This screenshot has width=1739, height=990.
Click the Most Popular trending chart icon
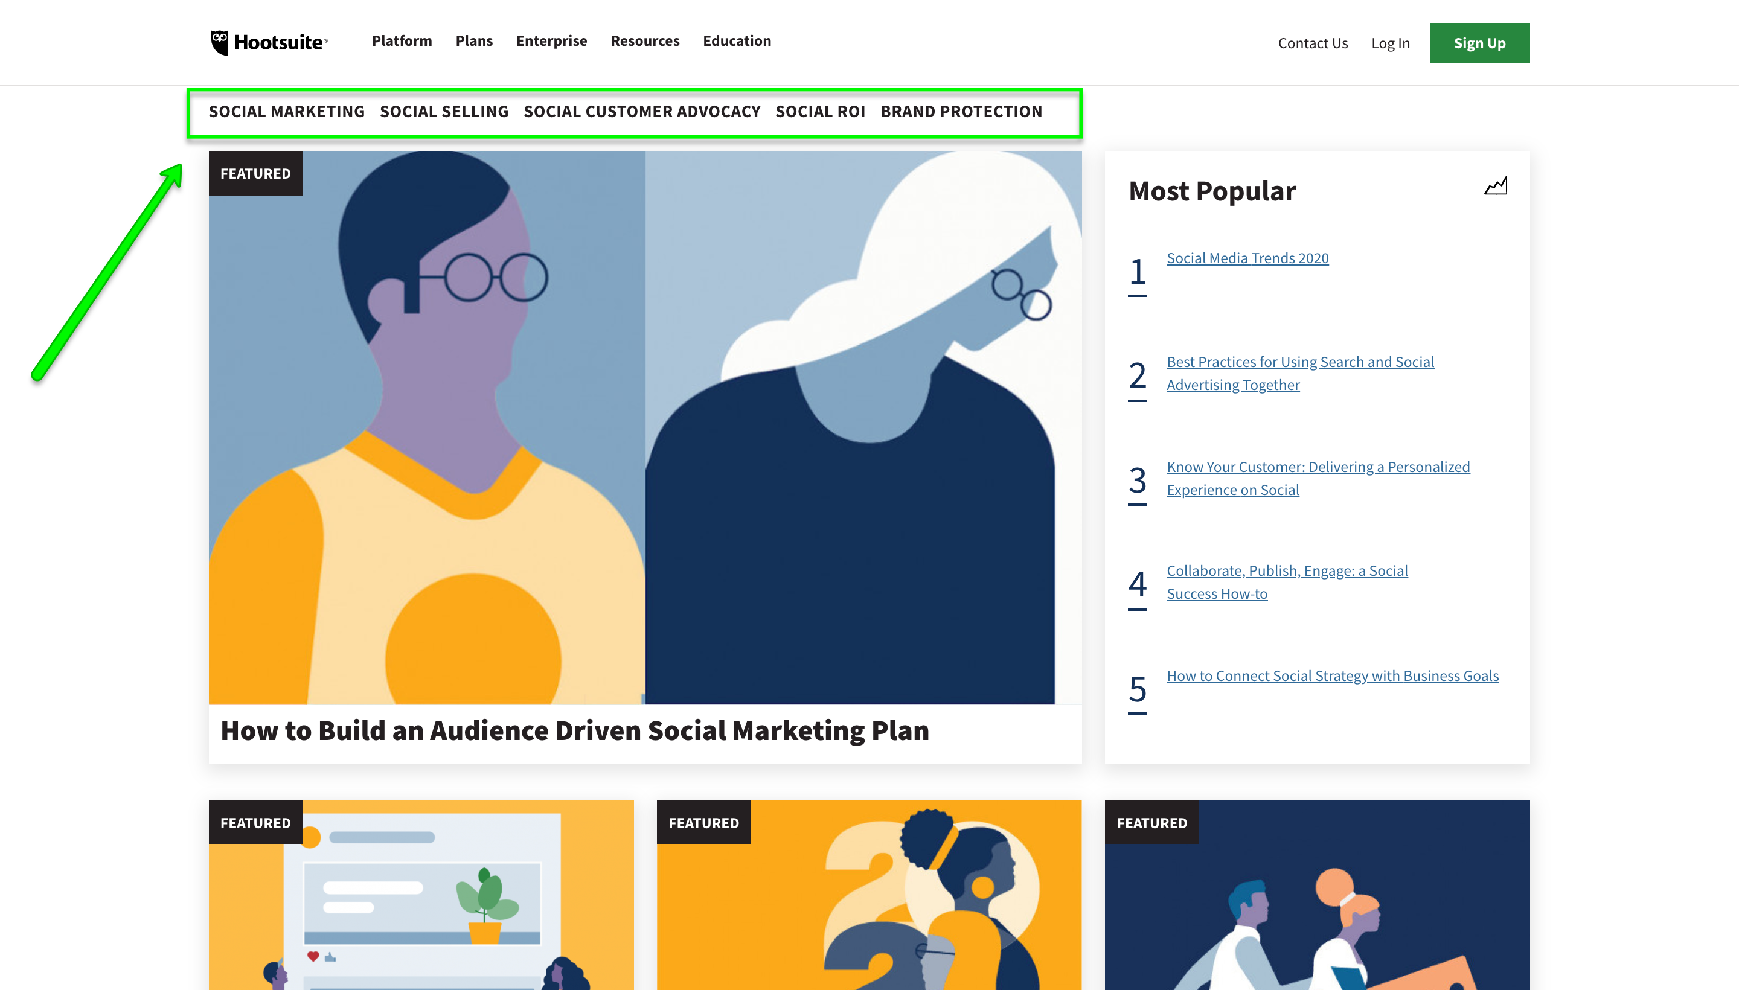tap(1496, 186)
